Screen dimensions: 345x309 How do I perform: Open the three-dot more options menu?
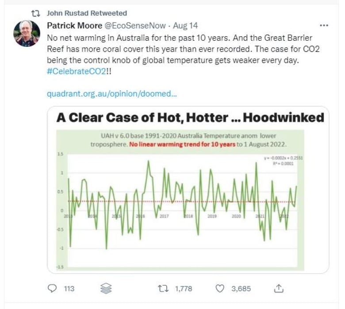click(324, 26)
